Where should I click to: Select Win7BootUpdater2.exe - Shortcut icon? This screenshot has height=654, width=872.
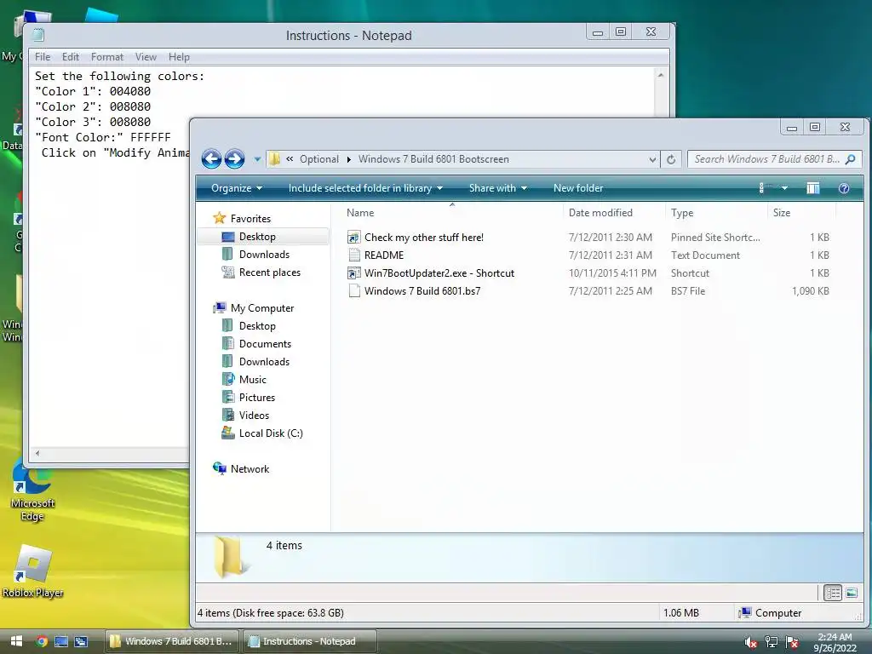(353, 273)
